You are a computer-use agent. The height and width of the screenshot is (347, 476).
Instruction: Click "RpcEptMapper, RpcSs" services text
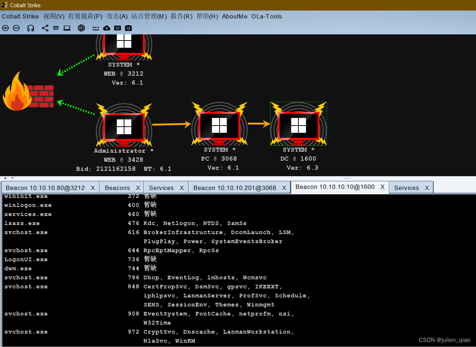[x=181, y=250]
